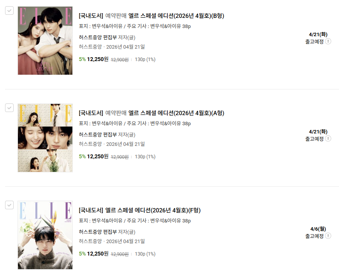Click author 허스트중앙 편집부 in B형 listing

(x=98, y=37)
